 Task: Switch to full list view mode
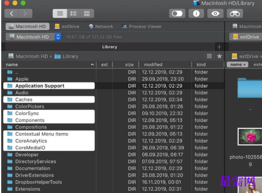[60, 14]
